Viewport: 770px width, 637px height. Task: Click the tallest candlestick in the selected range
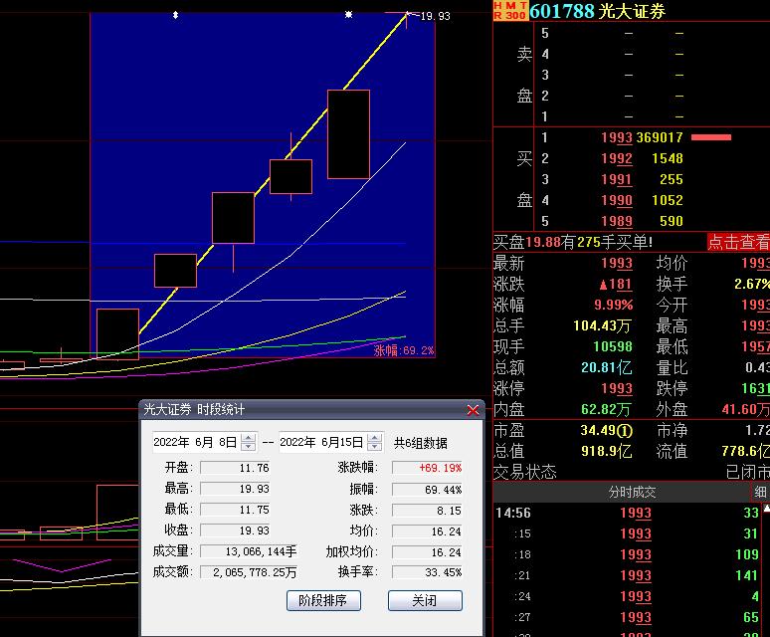click(x=348, y=134)
